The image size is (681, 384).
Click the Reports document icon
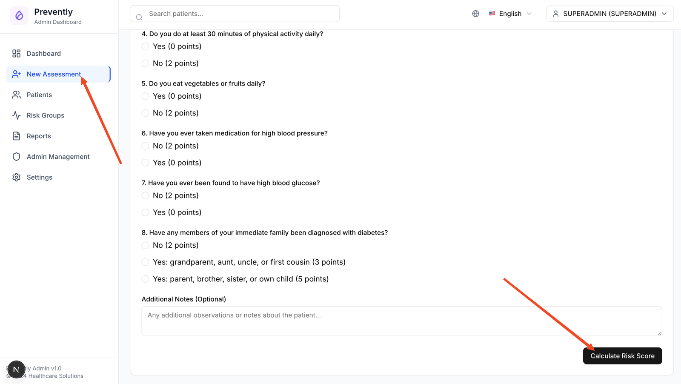click(x=16, y=136)
